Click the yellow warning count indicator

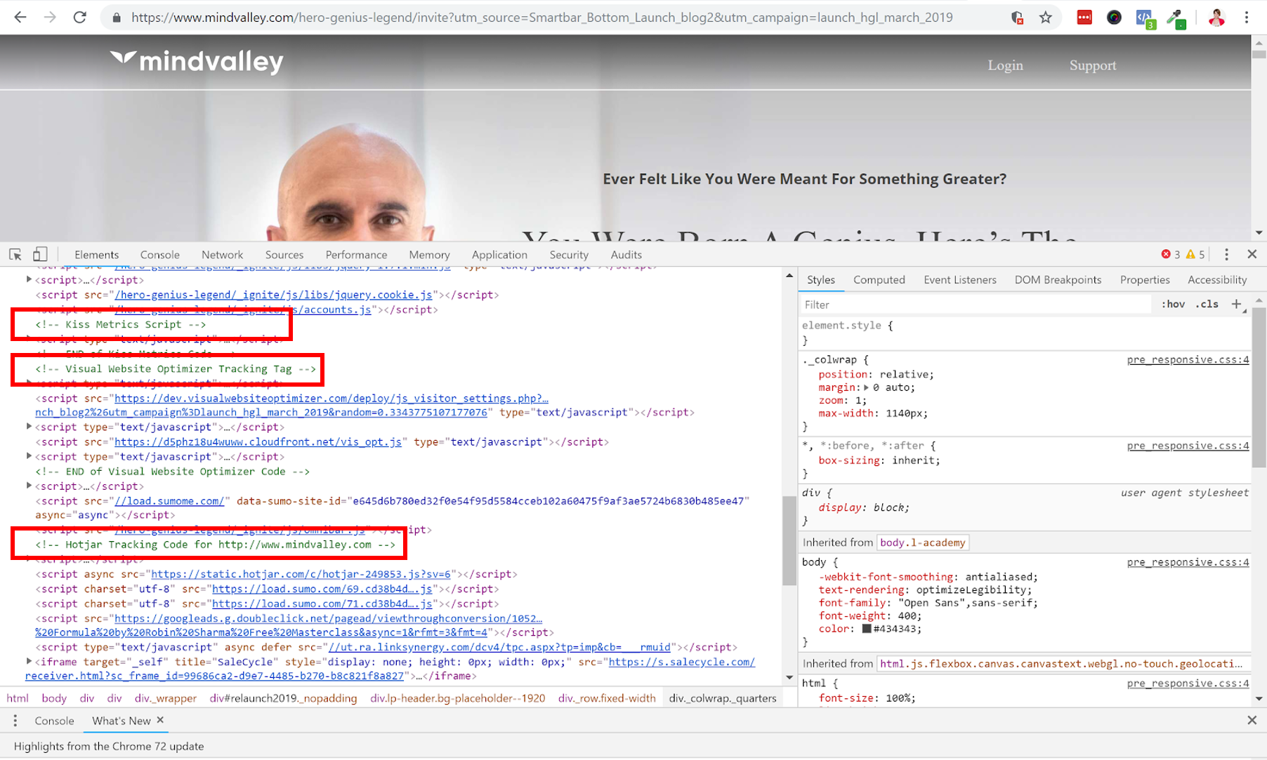coord(1195,255)
